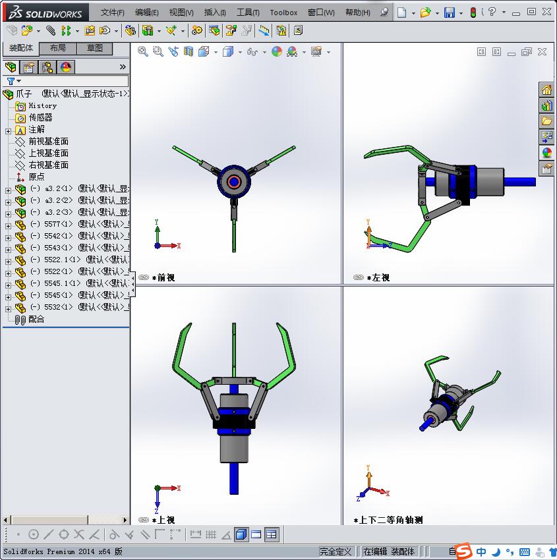
Task: Open the Display Style dropdown arrow
Action: (x=240, y=52)
